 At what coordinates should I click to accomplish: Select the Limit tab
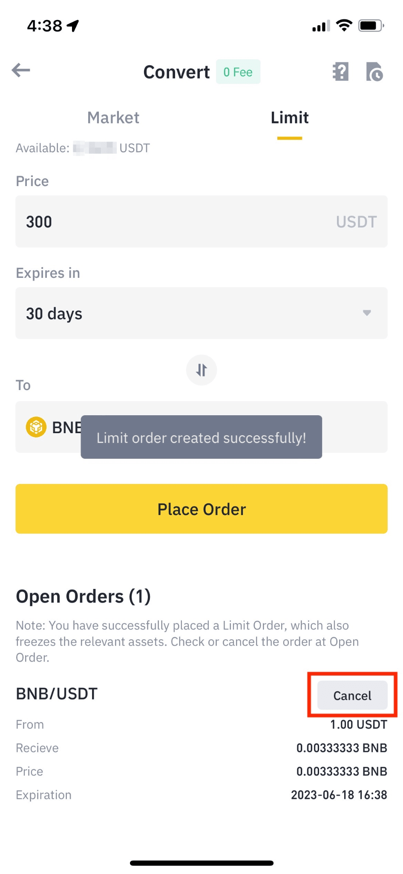pos(290,118)
